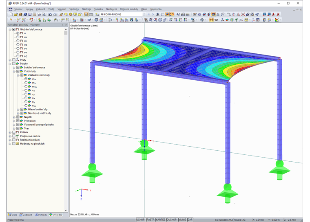Click the Undo arrow icon
Image resolution: width=310 pixels, height=222 pixels.
pos(50,14)
